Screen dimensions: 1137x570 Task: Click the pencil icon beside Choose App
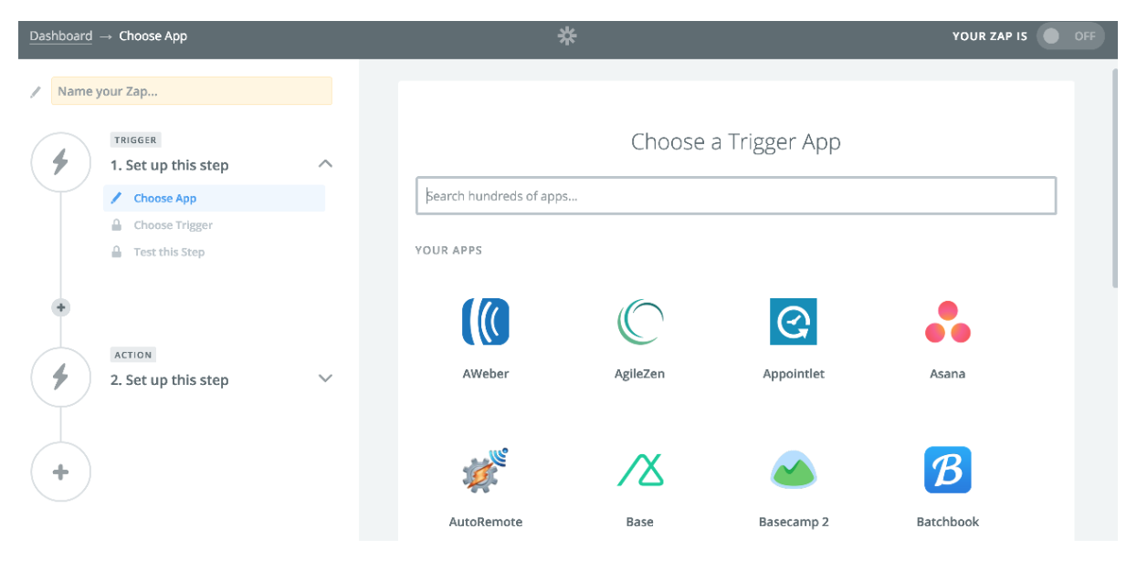point(116,198)
